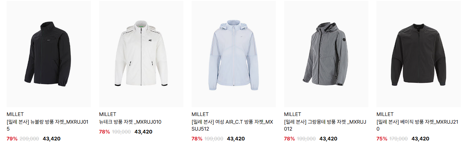Image resolution: width=464 pixels, height=151 pixels.
Task: Click MILLET brand above 그랑몽테 jacket
Action: (293, 114)
